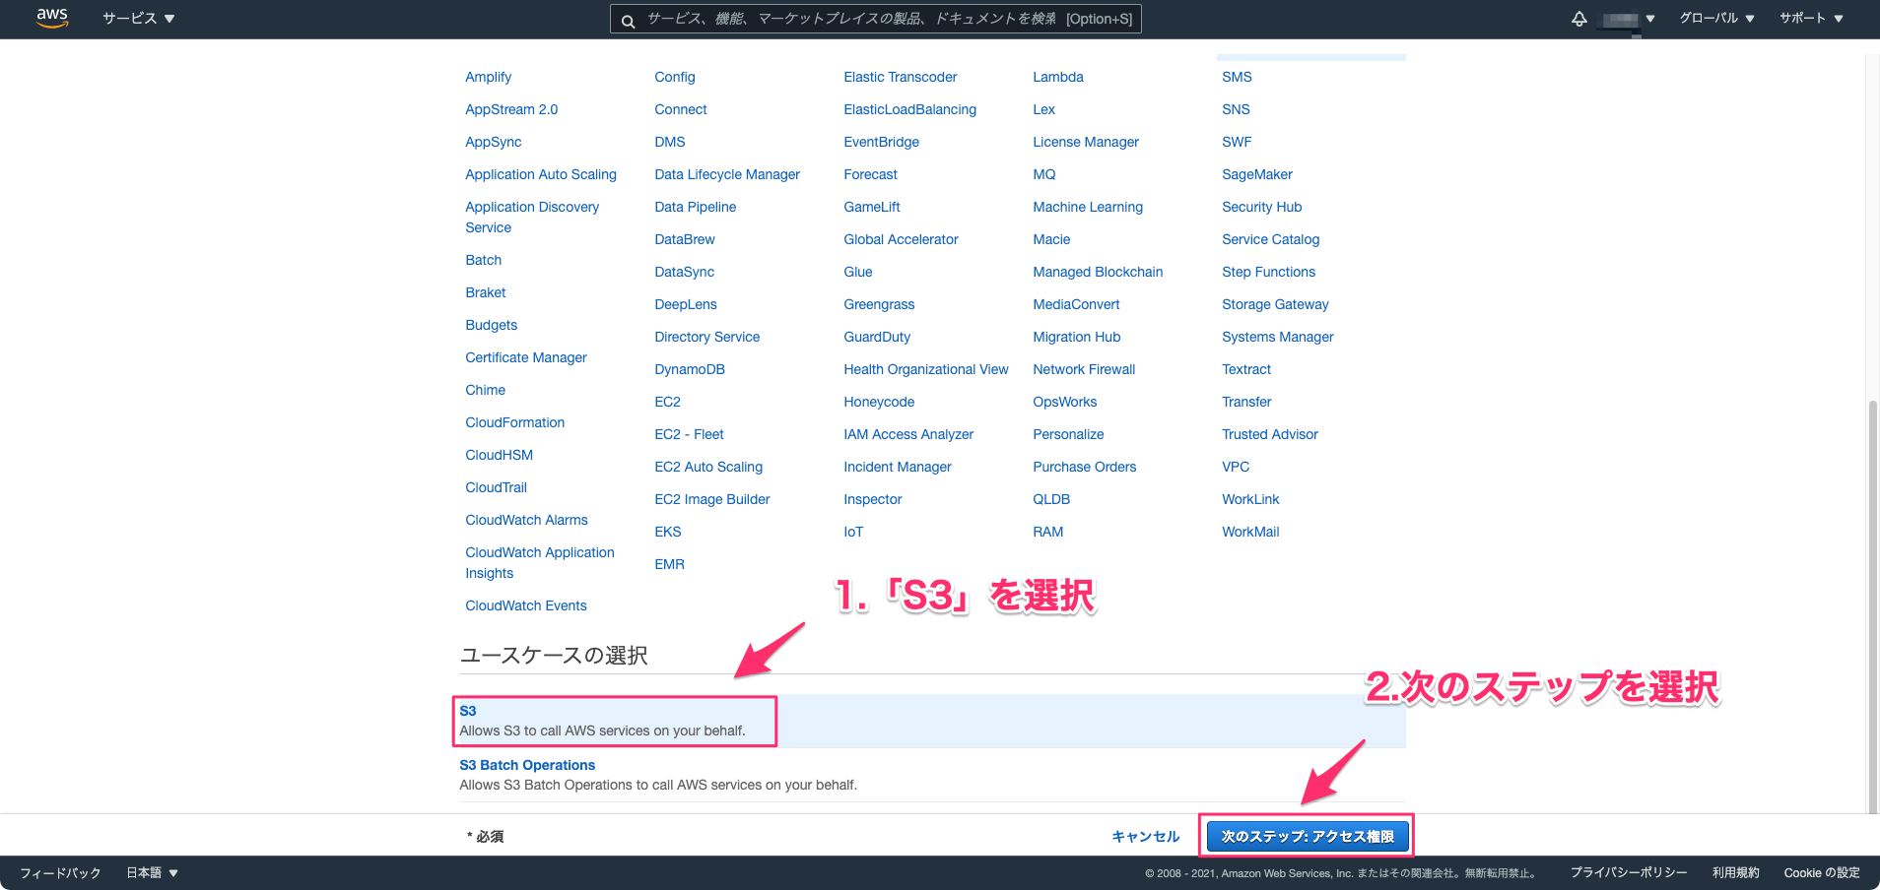Choose Elastic Transcoder service

900,77
